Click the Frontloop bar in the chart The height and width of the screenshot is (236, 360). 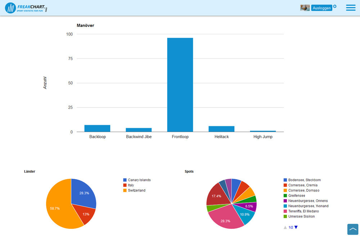[180, 85]
